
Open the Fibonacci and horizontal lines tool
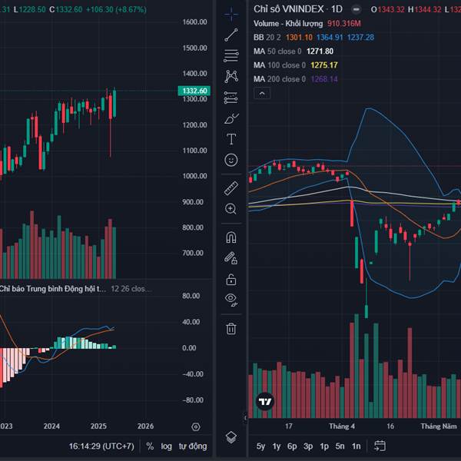[x=231, y=55]
